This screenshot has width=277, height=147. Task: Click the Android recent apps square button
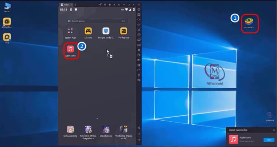[x=139, y=140]
